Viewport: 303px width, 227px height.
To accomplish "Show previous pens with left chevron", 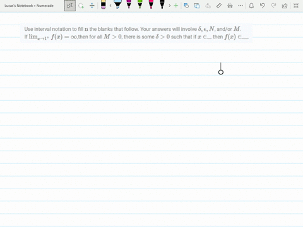I will (110, 6).
